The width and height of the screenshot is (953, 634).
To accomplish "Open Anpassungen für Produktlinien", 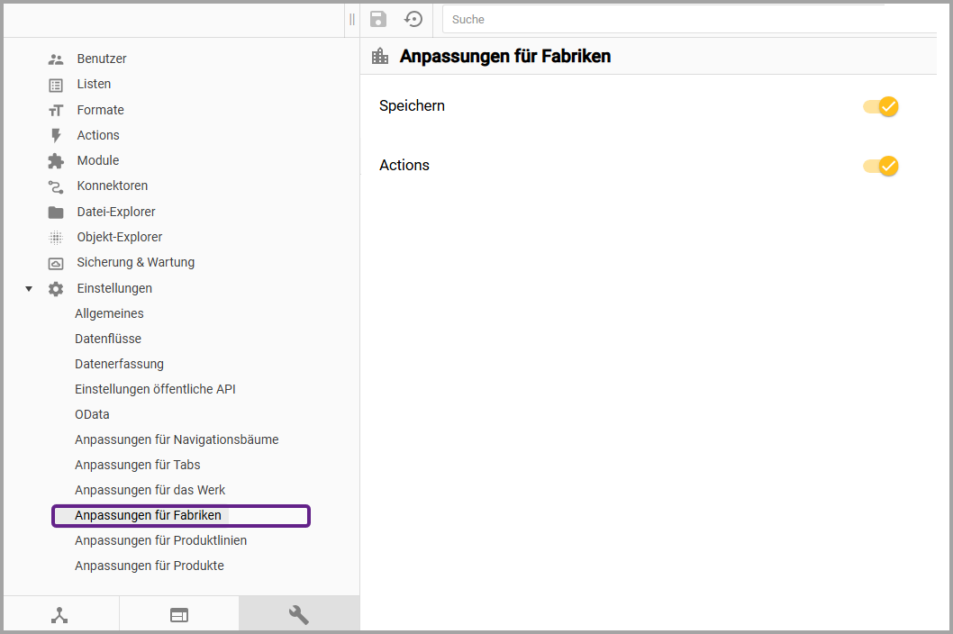I will point(160,540).
